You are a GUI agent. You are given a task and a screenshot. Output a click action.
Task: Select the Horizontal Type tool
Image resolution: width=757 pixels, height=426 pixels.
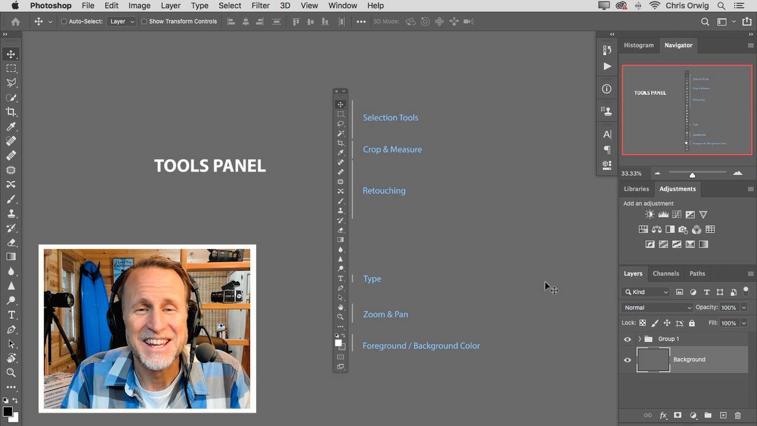pos(11,315)
